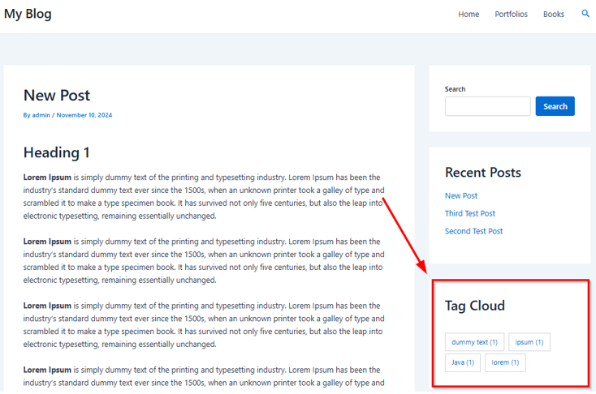The height and width of the screenshot is (394, 596).
Task: Open the Portfolios menu item
Action: click(511, 15)
